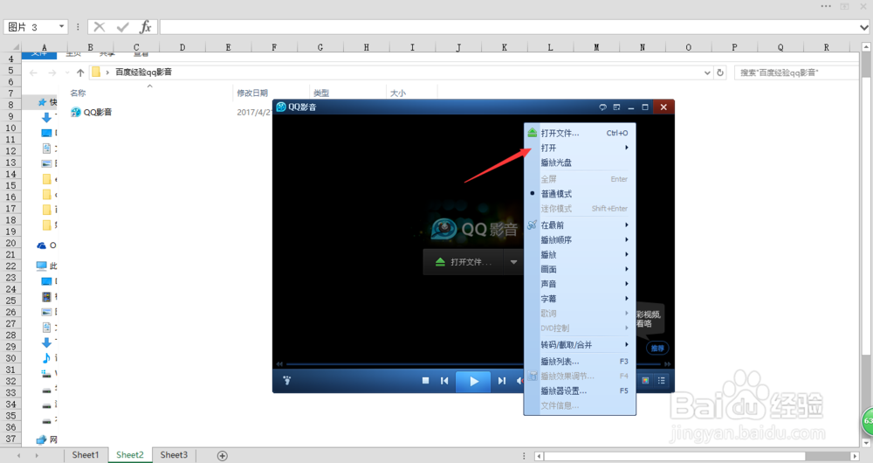Click the Explorer search box 搜索"百度经验qq影音"
This screenshot has height=463, width=873.
coord(796,73)
